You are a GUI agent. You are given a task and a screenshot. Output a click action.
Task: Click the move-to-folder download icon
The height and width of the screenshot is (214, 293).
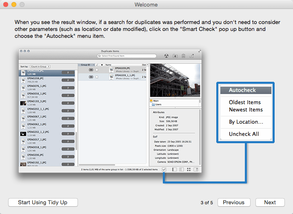(175, 56)
